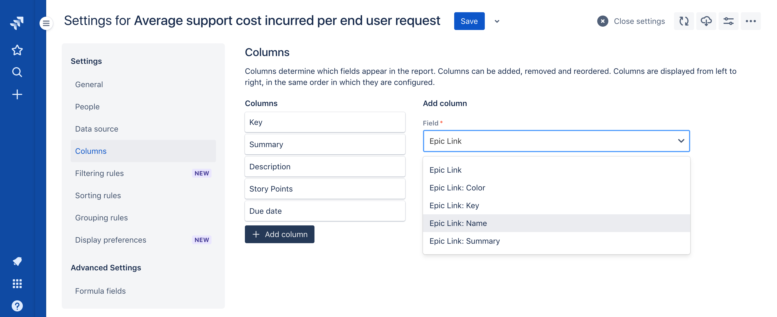Select Epic Link: Key option

click(556, 205)
